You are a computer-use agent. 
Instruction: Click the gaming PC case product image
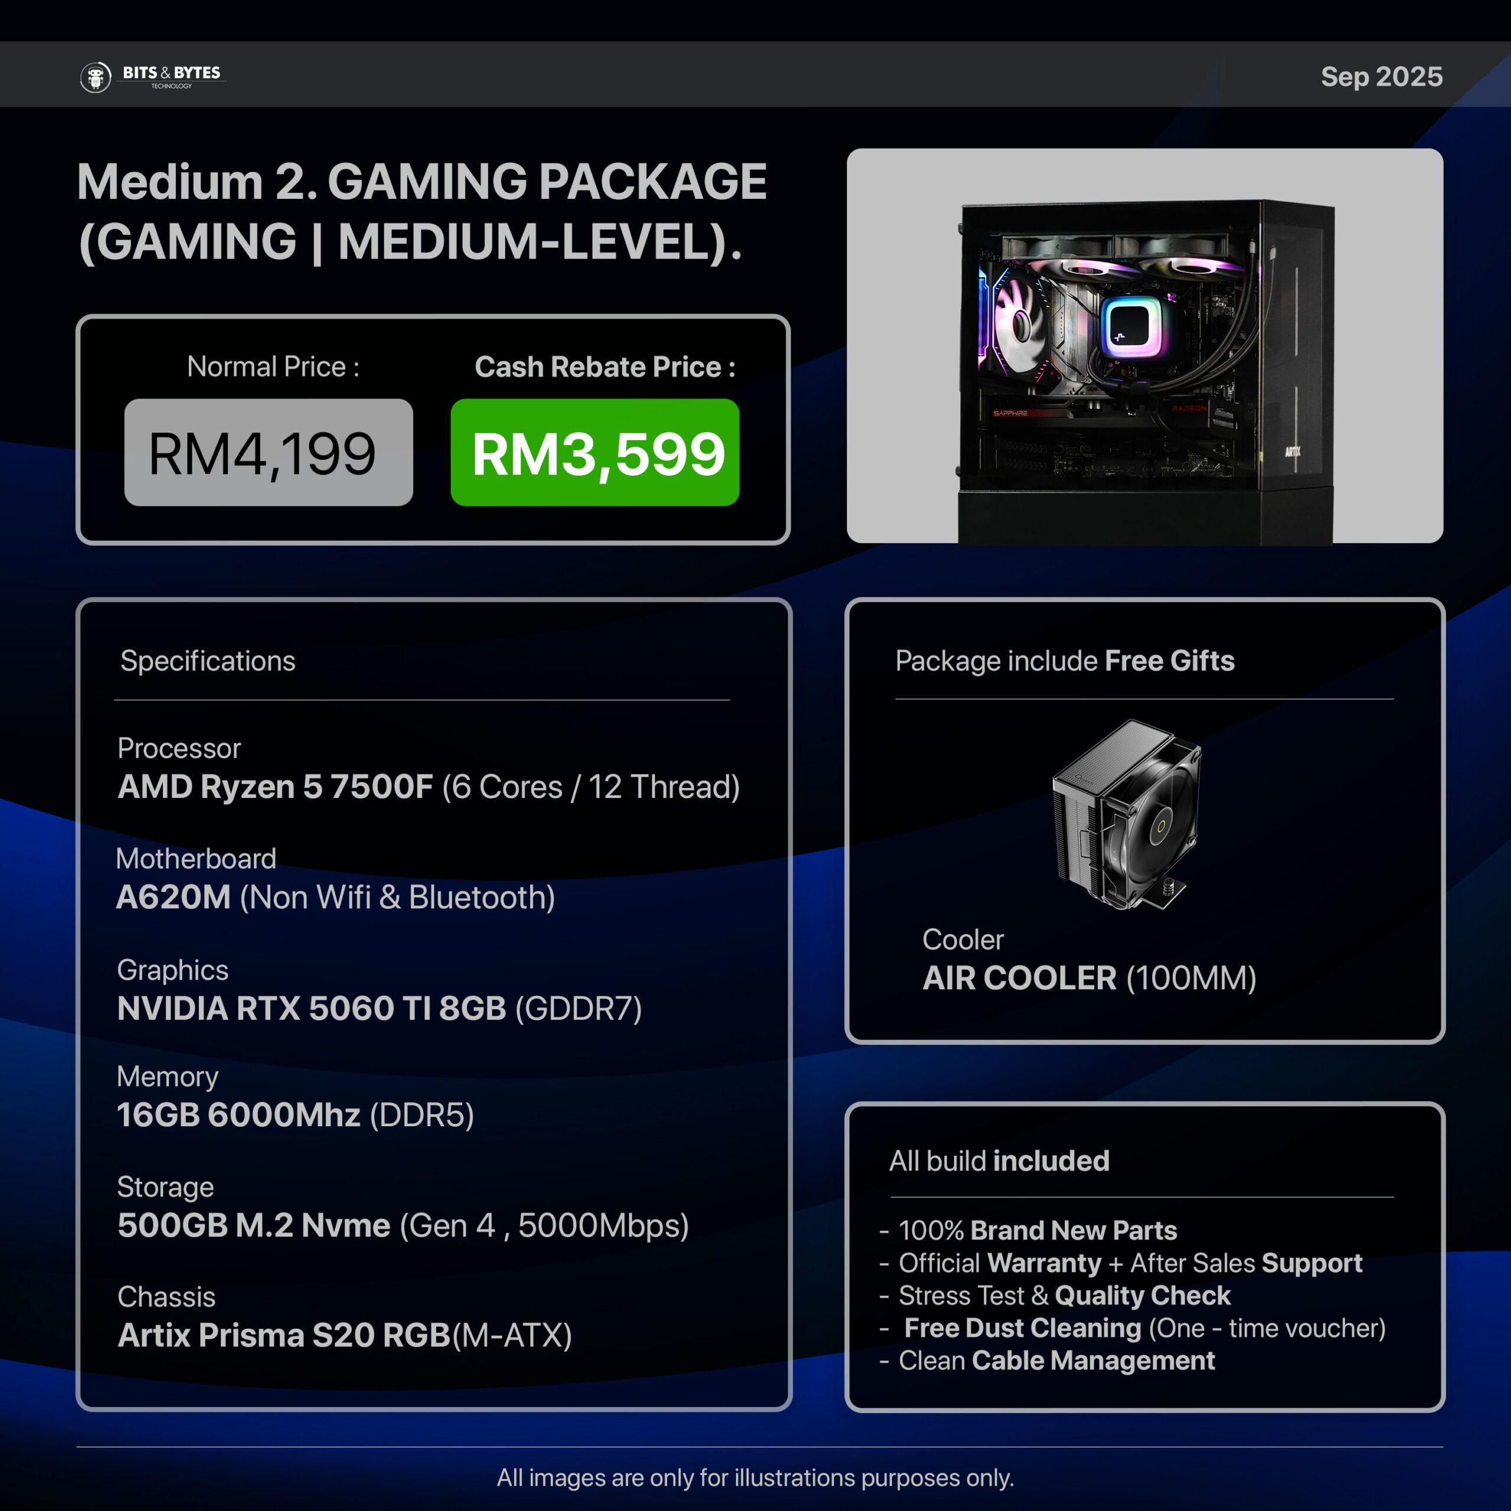[x=1145, y=346]
